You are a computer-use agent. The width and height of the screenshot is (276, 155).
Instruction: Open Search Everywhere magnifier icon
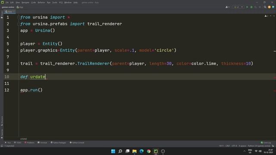pos(265,7)
